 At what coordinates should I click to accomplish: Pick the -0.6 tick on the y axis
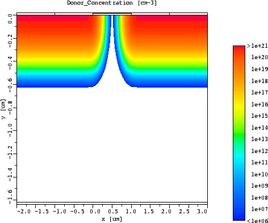pyautogui.click(x=10, y=85)
